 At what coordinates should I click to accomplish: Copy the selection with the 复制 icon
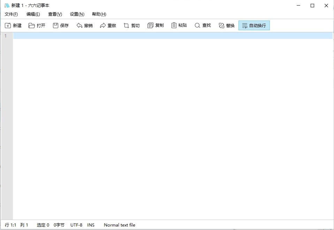click(150, 25)
